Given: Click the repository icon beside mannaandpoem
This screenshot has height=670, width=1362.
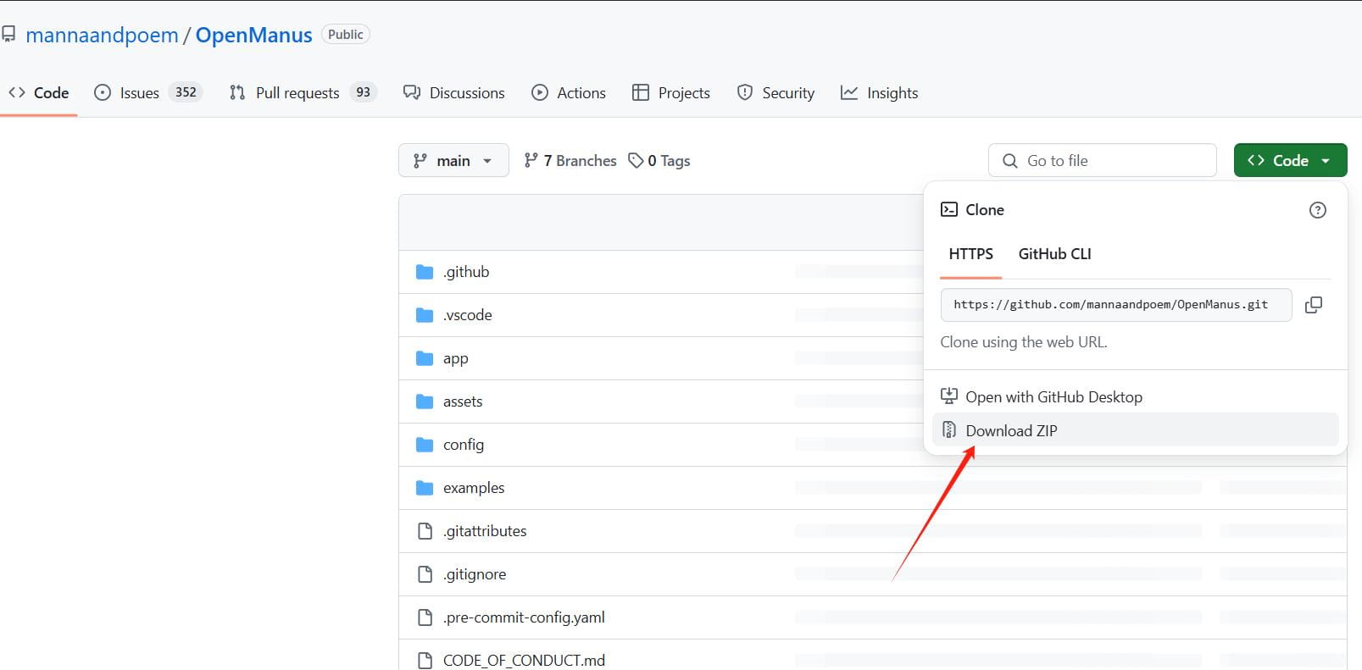Looking at the screenshot, I should coord(8,35).
